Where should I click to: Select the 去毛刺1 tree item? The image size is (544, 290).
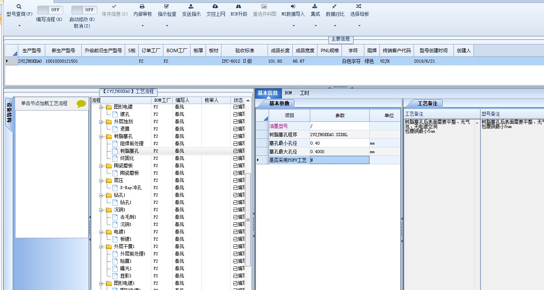click(x=128, y=217)
